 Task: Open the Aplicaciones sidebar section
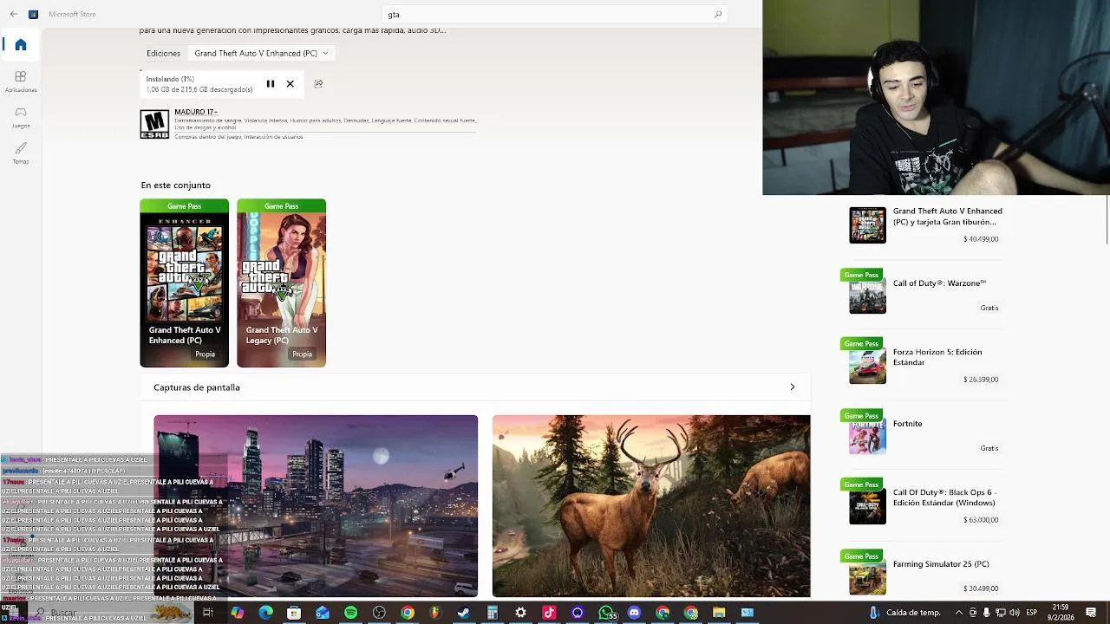pos(21,81)
